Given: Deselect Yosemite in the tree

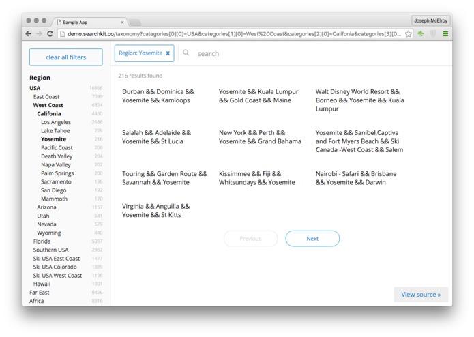Looking at the screenshot, I should click(53, 139).
